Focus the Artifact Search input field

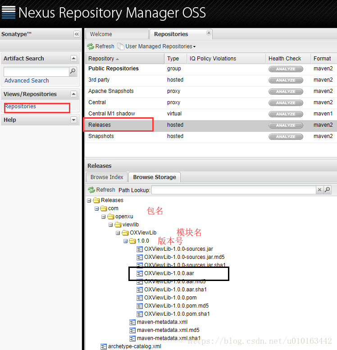[36, 71]
